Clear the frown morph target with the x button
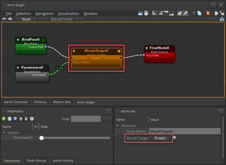 (175, 138)
